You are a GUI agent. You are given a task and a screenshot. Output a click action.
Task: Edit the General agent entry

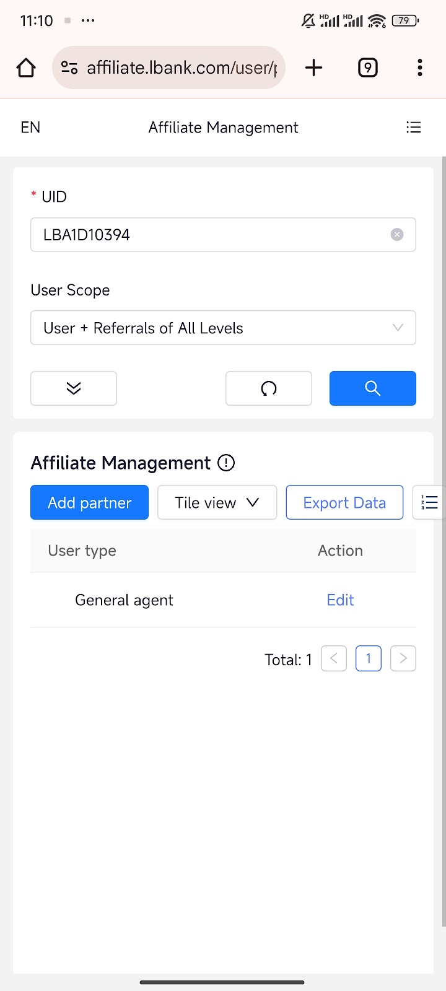[x=340, y=600]
